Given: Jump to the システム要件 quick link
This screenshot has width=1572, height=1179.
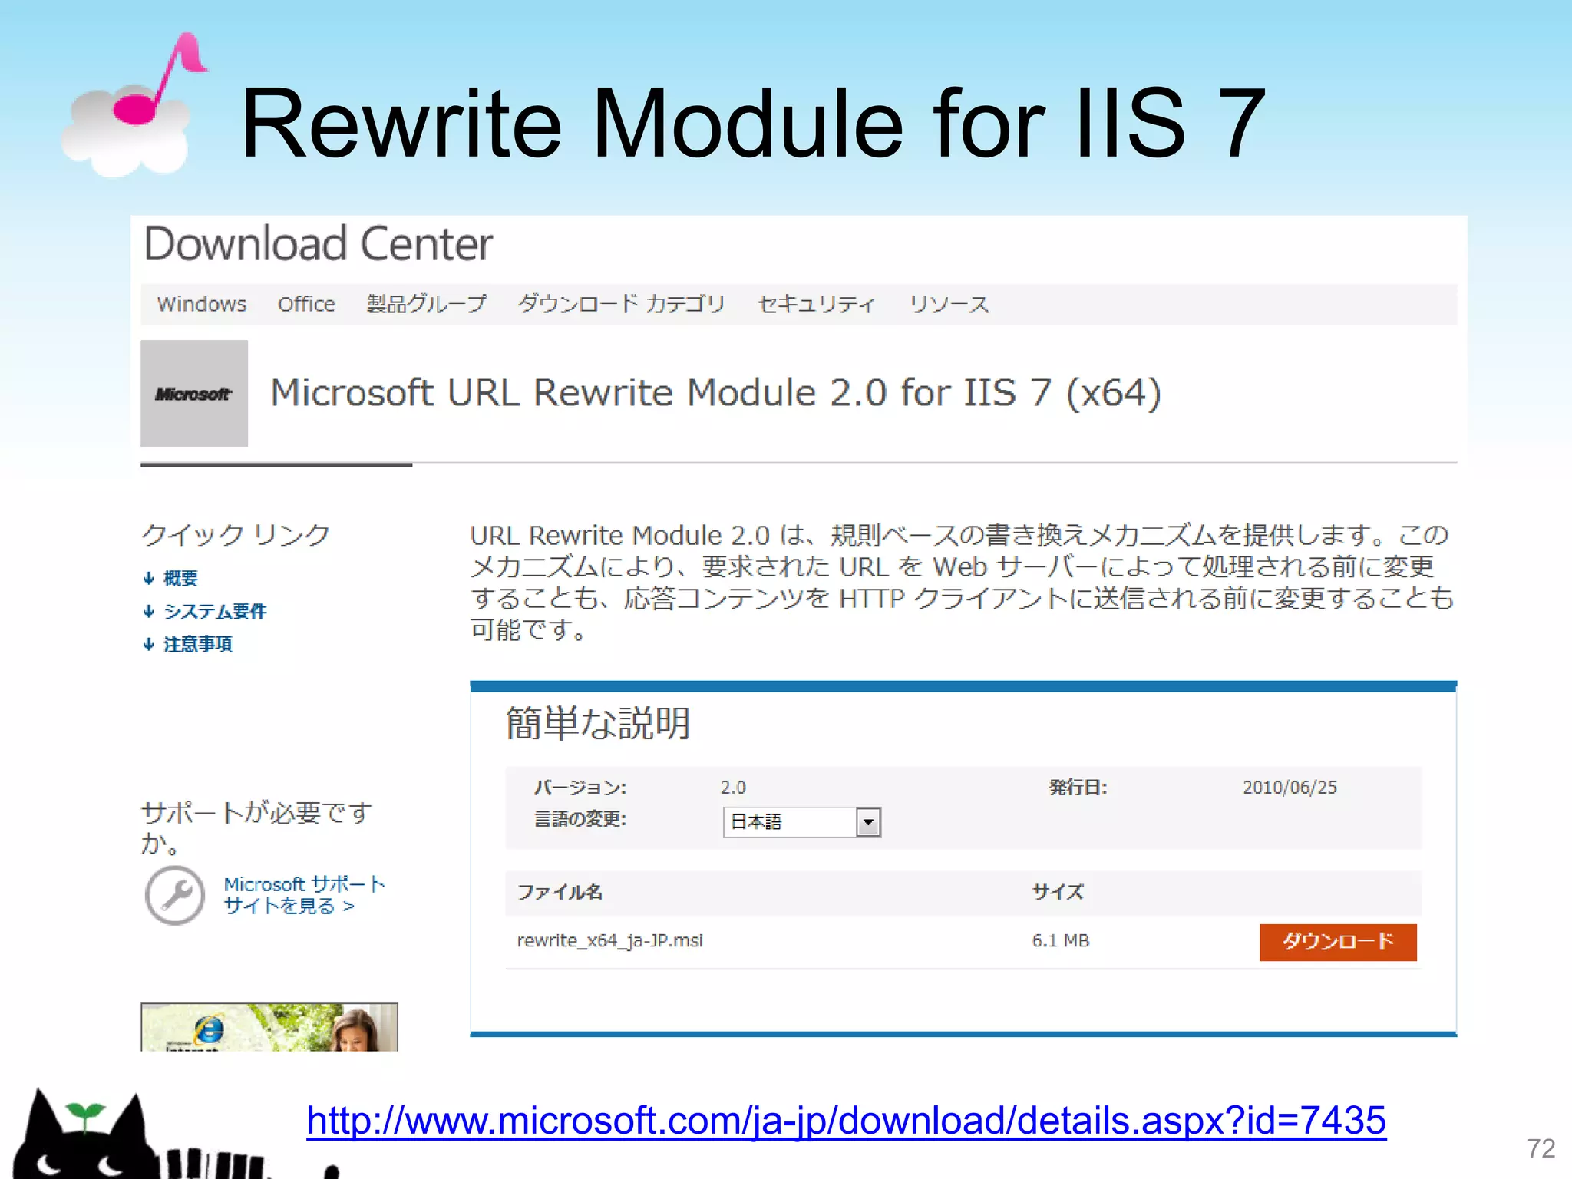Looking at the screenshot, I should click(215, 611).
